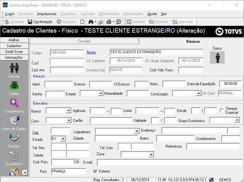This screenshot has height=182, width=244.
Task: Expand the binoculars search dropdown arrow
Action: [x=95, y=22]
